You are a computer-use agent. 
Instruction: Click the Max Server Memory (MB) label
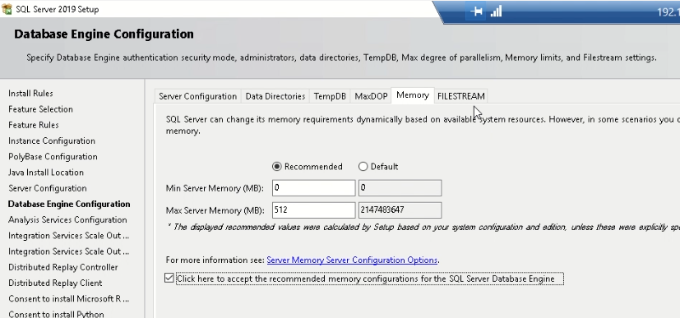215,210
